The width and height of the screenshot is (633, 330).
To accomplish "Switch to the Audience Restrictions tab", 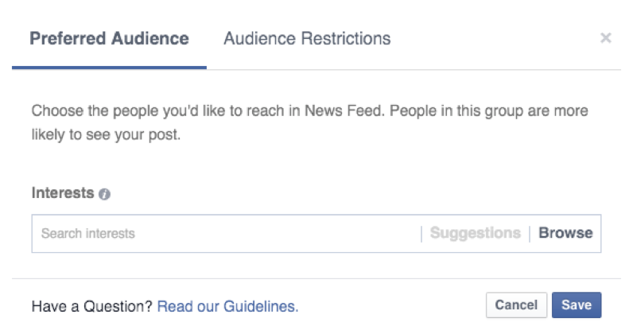I will tap(307, 38).
